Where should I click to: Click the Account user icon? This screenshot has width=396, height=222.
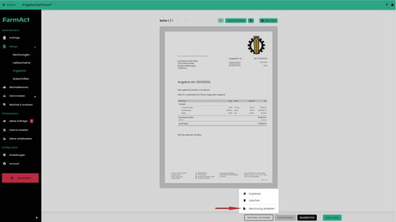(x=4, y=164)
